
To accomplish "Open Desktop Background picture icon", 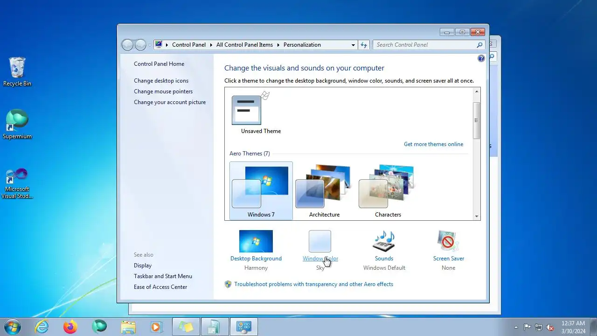I will pos(256,241).
